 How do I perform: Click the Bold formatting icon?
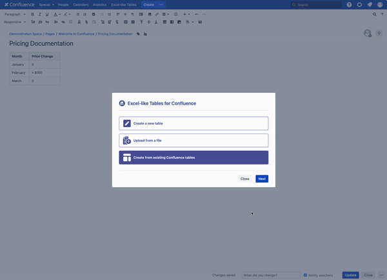[32, 14]
